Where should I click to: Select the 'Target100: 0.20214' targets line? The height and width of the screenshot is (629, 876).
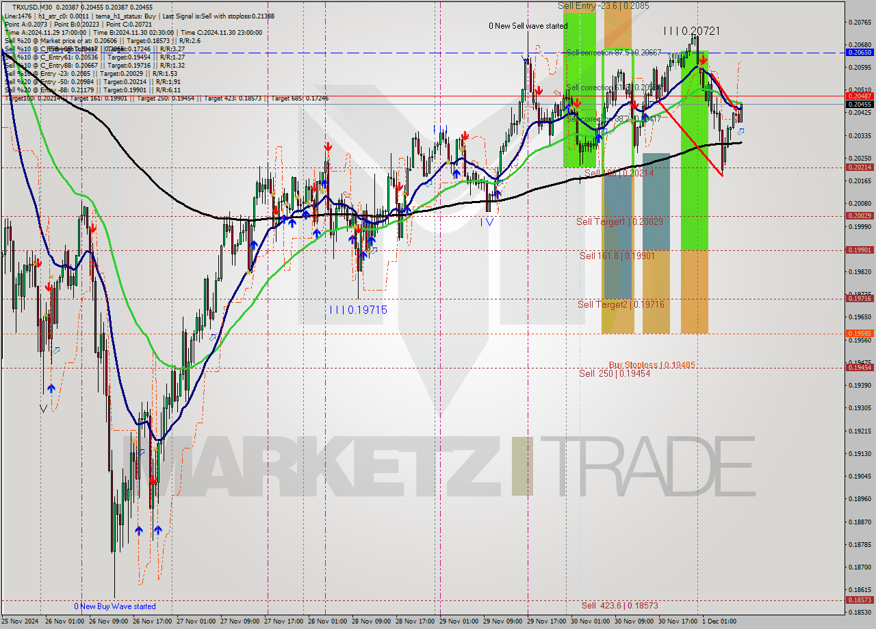[x=166, y=98]
